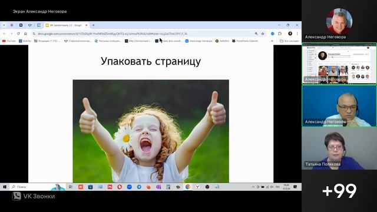
Task: Click the slide title Упаковать страницу
Action: click(151, 61)
